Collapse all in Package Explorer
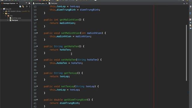Screen dimensions: 192x108 click(x=20, y=7)
